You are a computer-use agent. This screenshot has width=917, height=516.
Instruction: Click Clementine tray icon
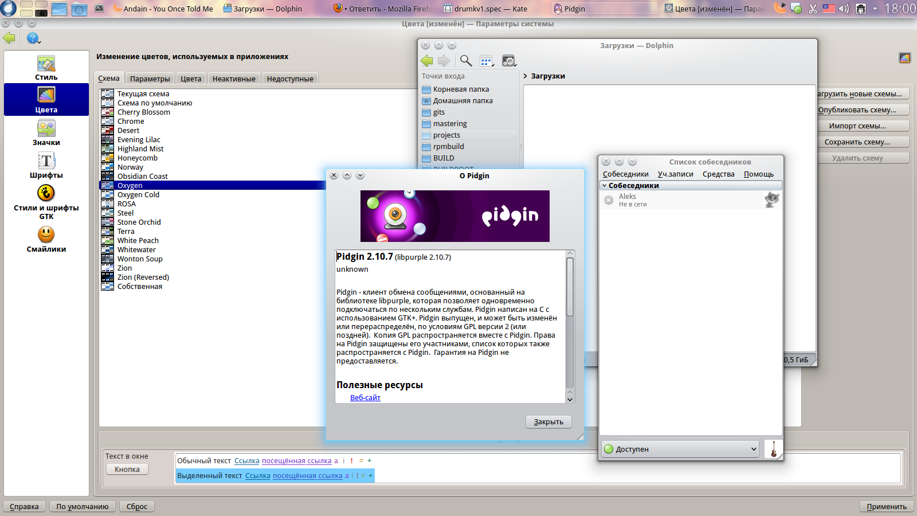(780, 8)
